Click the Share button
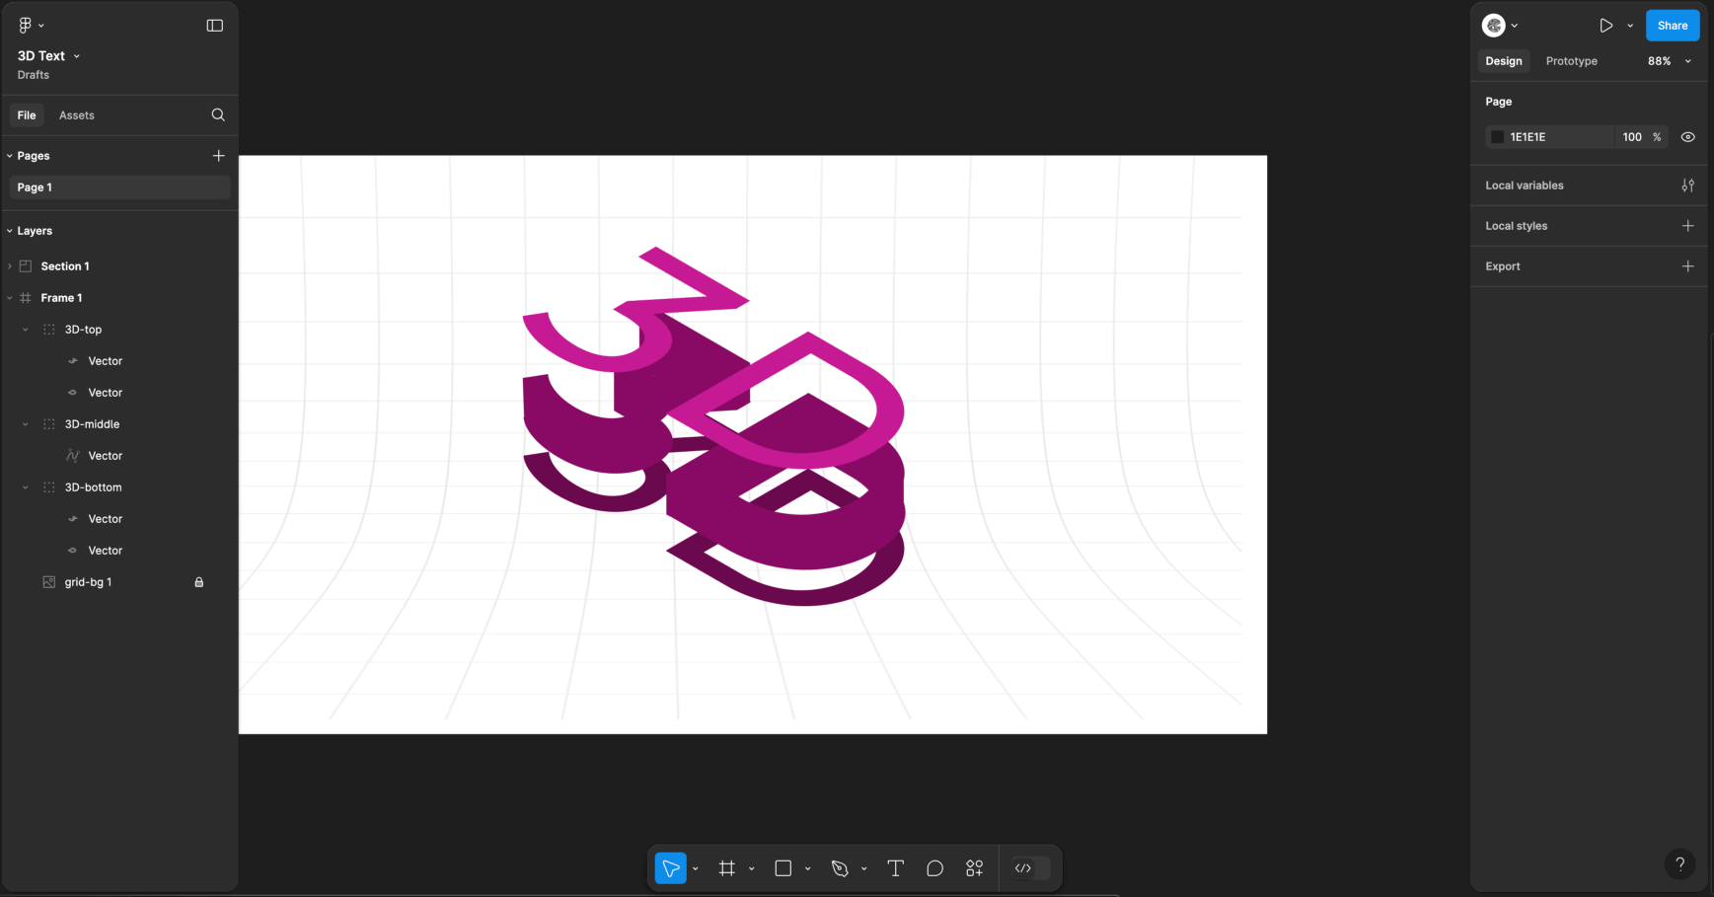The height and width of the screenshot is (897, 1714). (1672, 26)
